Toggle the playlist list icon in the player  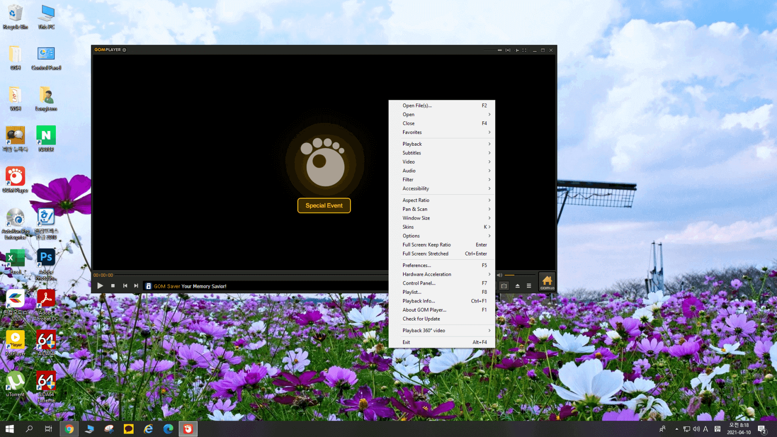pos(529,286)
